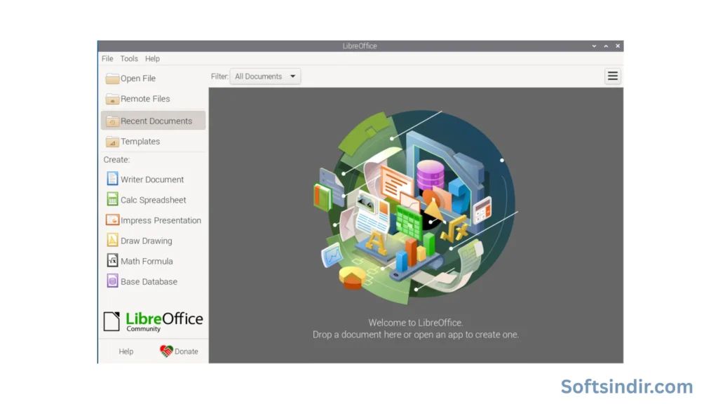Open the Math Formula creator
The width and height of the screenshot is (718, 404).
pyautogui.click(x=147, y=260)
